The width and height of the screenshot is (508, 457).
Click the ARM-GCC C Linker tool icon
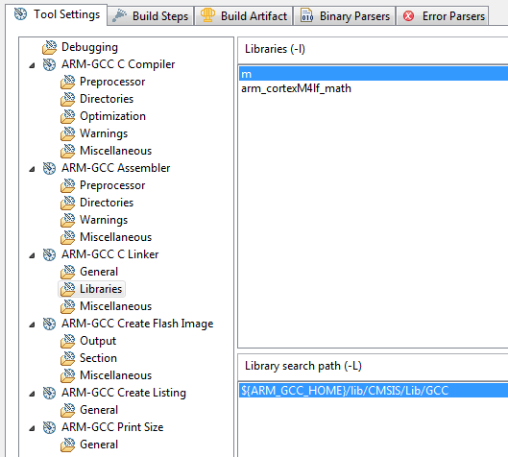[49, 254]
